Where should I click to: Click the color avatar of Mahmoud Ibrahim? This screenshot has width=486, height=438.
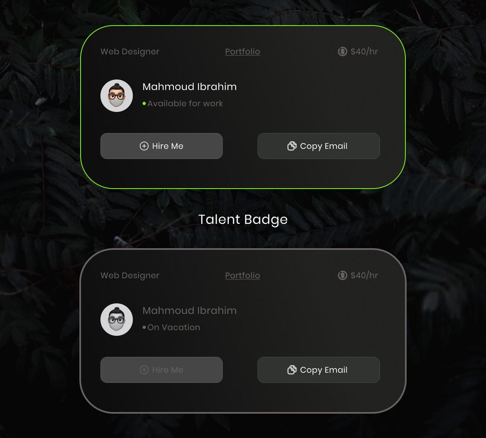point(117,96)
